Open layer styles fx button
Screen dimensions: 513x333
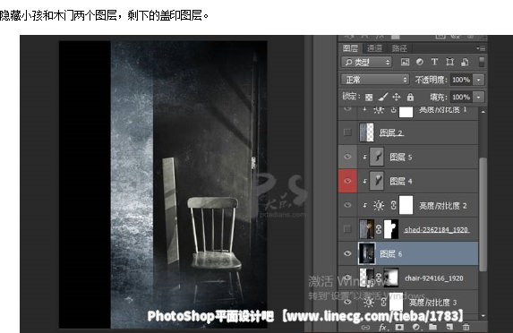pyautogui.click(x=382, y=327)
